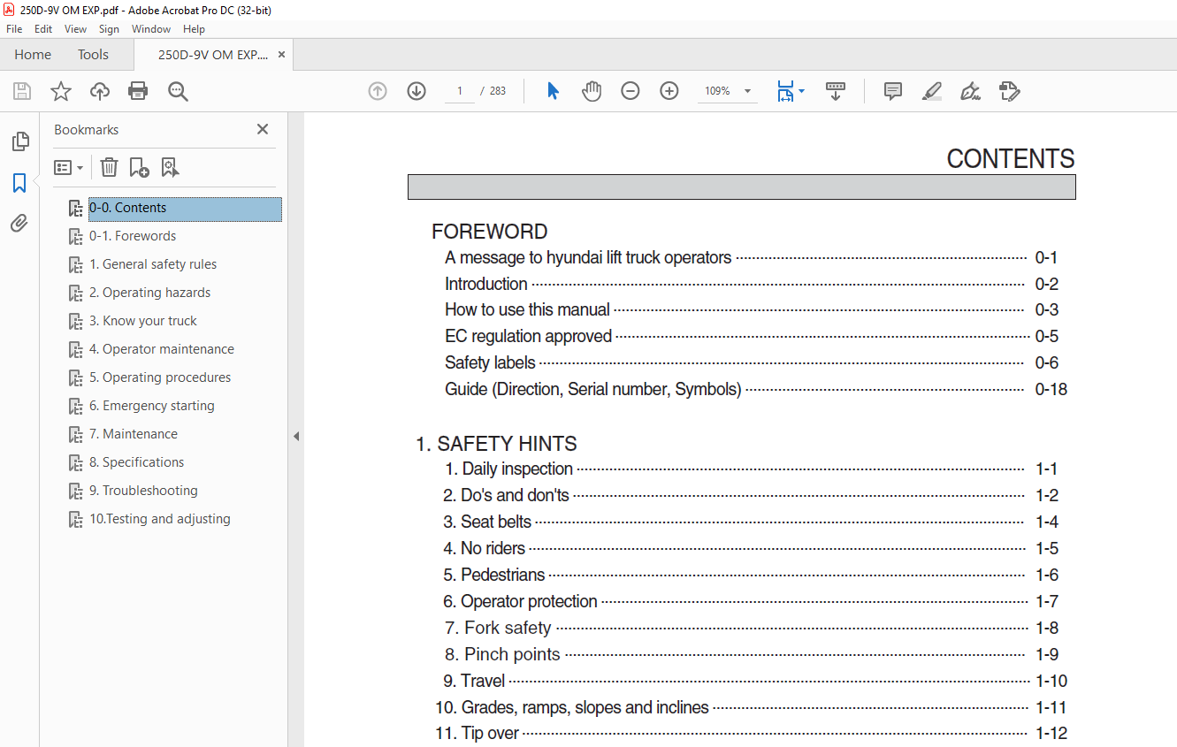Click the Save file icon
This screenshot has height=747, width=1177.
pyautogui.click(x=22, y=91)
